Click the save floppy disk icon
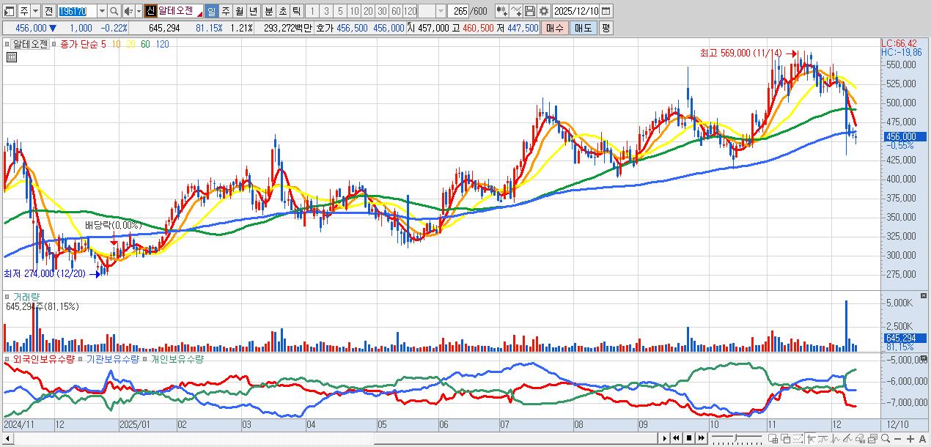Screen dimensions: 931x447 point(530,12)
